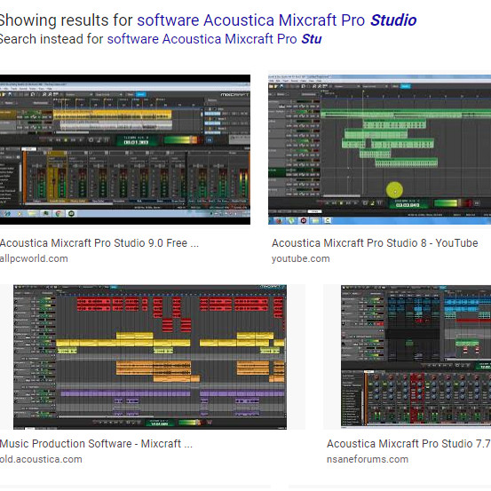The height and width of the screenshot is (491, 491).
Task: Open result title Music Production Software - Mixcraft
Action: pos(96,444)
